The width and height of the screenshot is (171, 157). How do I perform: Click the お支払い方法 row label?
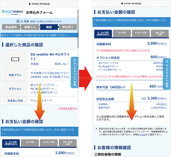pos(15,101)
